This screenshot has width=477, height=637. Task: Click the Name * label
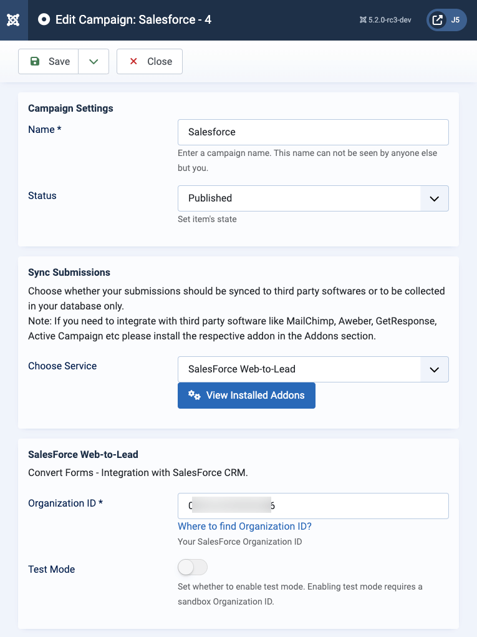pos(45,129)
